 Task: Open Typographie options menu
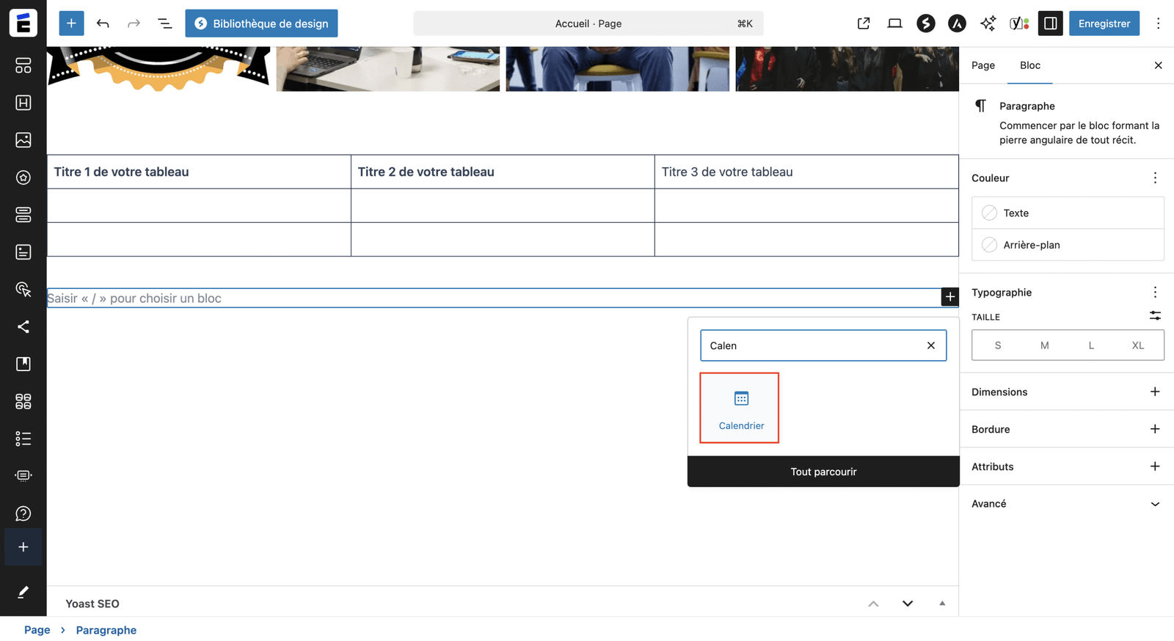point(1154,293)
